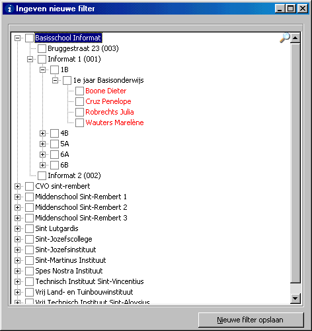Collapse the 1e jaar Basisonderwijs node
Image resolution: width=312 pixels, height=331 pixels.
click(x=55, y=80)
